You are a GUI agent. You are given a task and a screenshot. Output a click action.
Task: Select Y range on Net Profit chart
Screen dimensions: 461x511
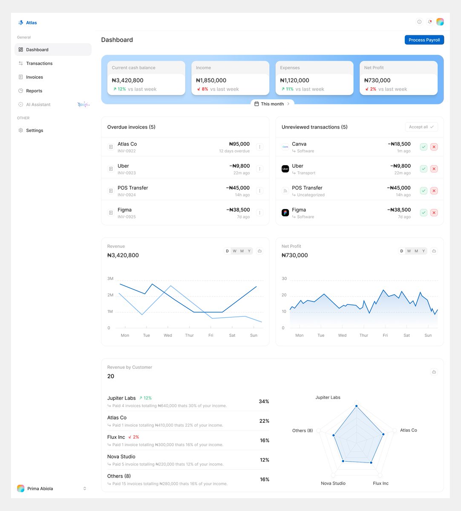pyautogui.click(x=424, y=251)
